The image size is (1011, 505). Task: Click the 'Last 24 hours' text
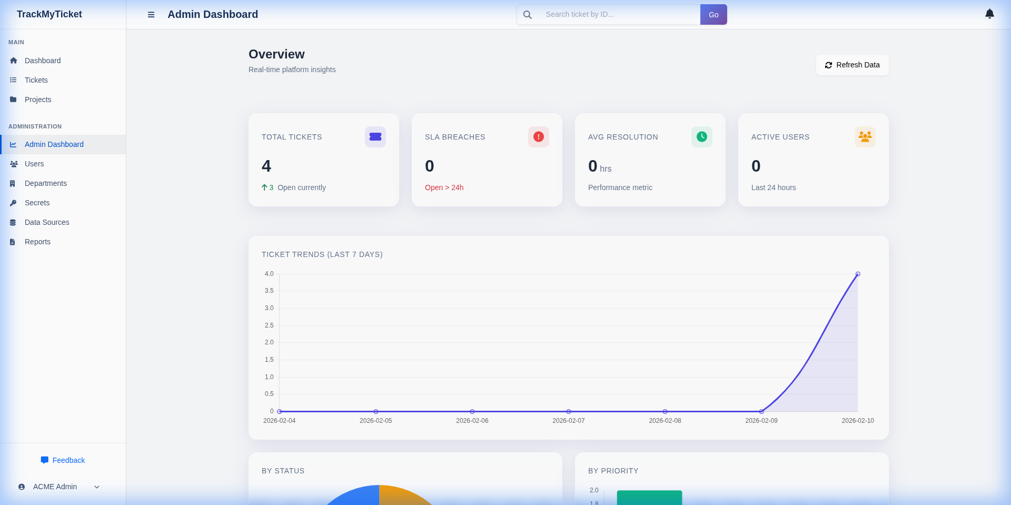pos(774,187)
